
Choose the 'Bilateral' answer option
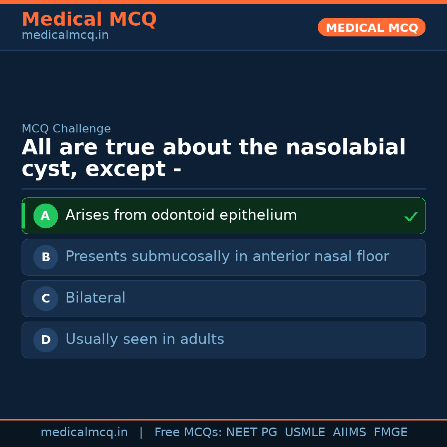[95, 298]
